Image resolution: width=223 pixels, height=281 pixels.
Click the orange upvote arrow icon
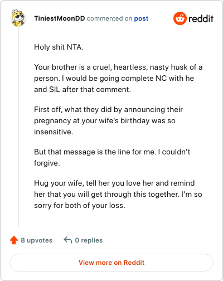(14, 240)
